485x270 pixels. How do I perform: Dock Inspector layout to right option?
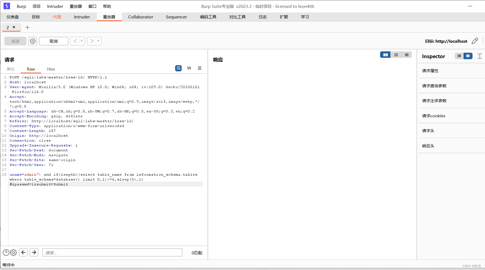(x=468, y=56)
